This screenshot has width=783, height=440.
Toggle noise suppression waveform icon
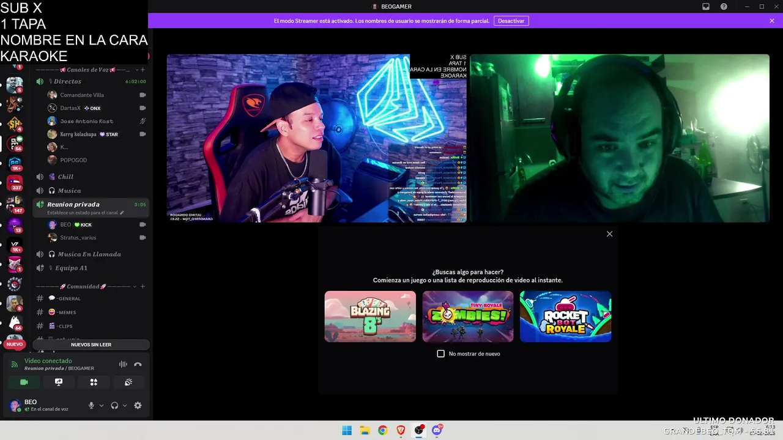[x=123, y=364]
